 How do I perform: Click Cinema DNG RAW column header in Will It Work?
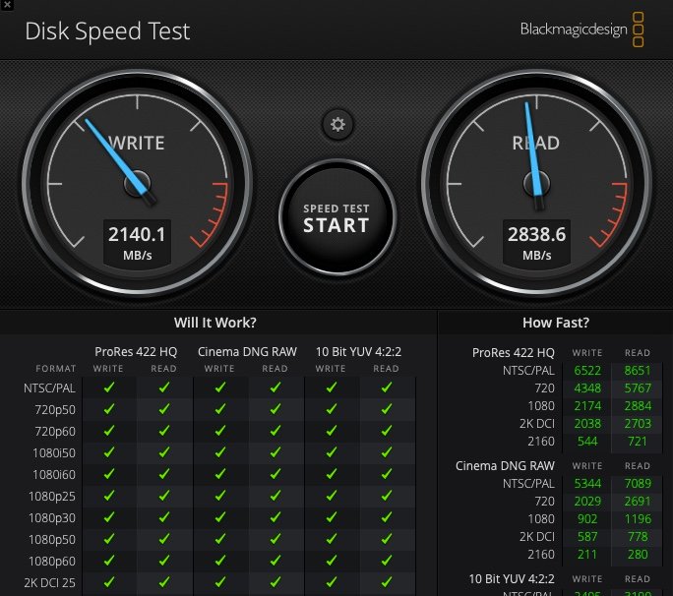click(247, 352)
